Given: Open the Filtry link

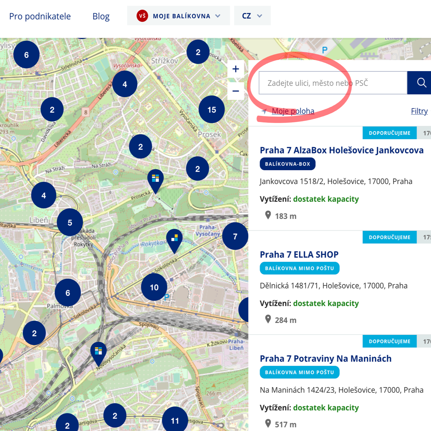Looking at the screenshot, I should 419,111.
